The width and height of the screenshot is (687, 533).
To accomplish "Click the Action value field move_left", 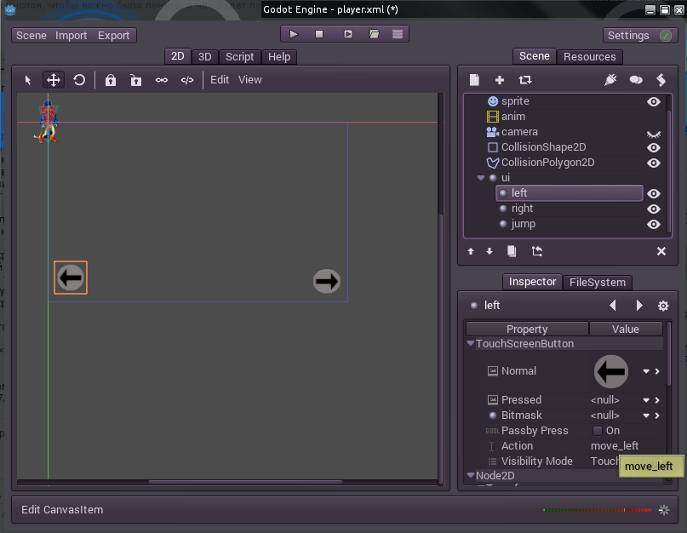I will 615,446.
